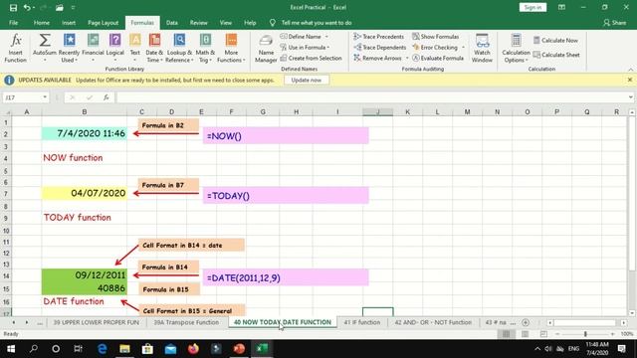Open File Explorer from the taskbar
This screenshot has width=637, height=358.
(124, 349)
